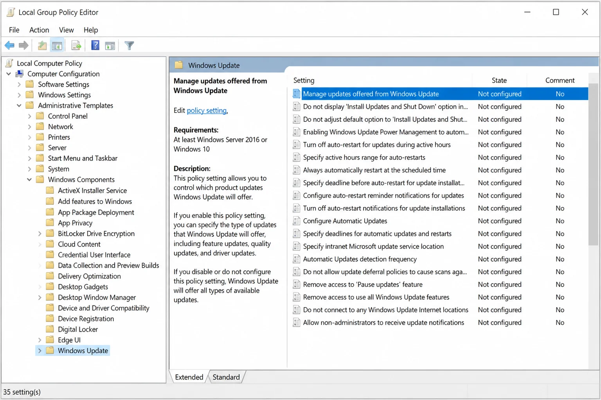Toggle Show/Hide Action Pane toolbar icon
601x400 pixels.
click(110, 45)
